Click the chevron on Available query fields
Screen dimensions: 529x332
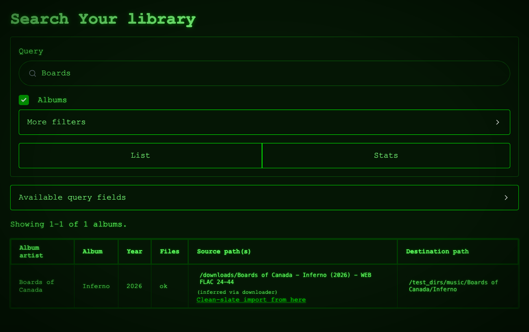point(506,198)
